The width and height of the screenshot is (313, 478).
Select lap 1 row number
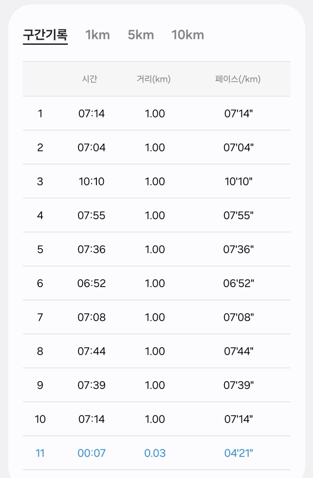(x=40, y=113)
